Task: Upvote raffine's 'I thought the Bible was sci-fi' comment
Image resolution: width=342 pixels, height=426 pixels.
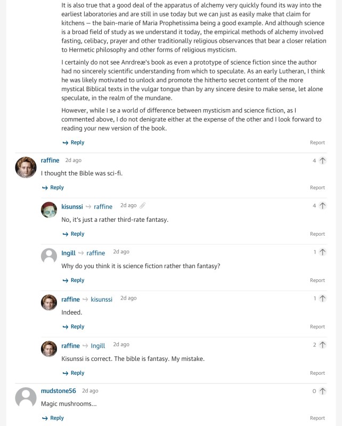Action: coord(322,160)
